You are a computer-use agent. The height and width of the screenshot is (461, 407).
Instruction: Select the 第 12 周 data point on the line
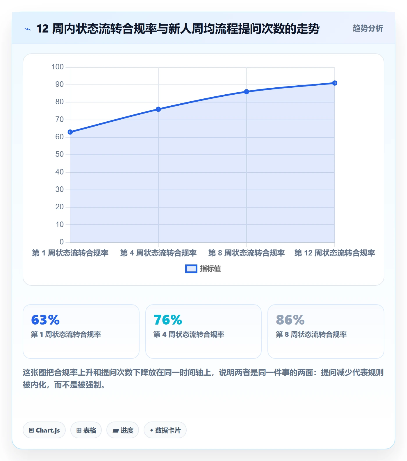[x=335, y=83]
